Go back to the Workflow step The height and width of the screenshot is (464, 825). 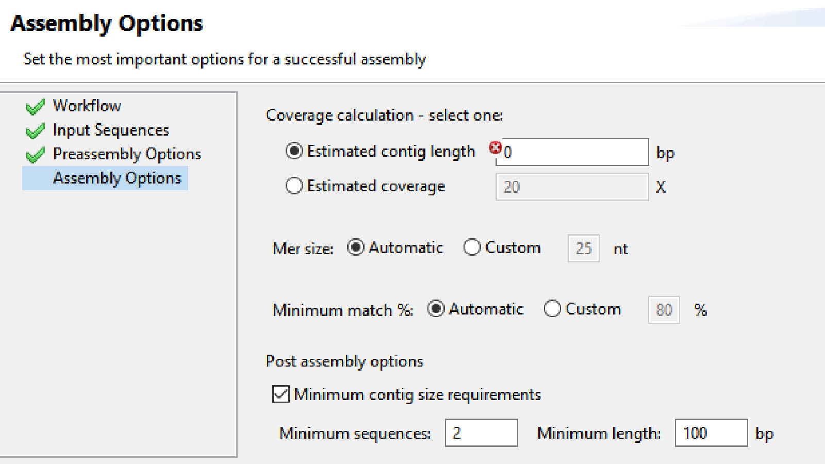pyautogui.click(x=87, y=105)
